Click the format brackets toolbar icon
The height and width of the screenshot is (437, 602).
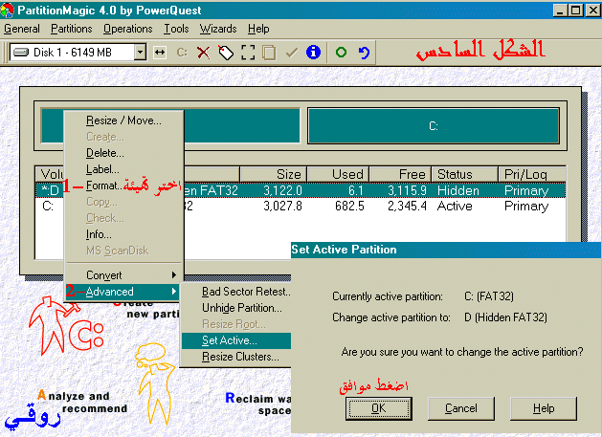[x=248, y=53]
